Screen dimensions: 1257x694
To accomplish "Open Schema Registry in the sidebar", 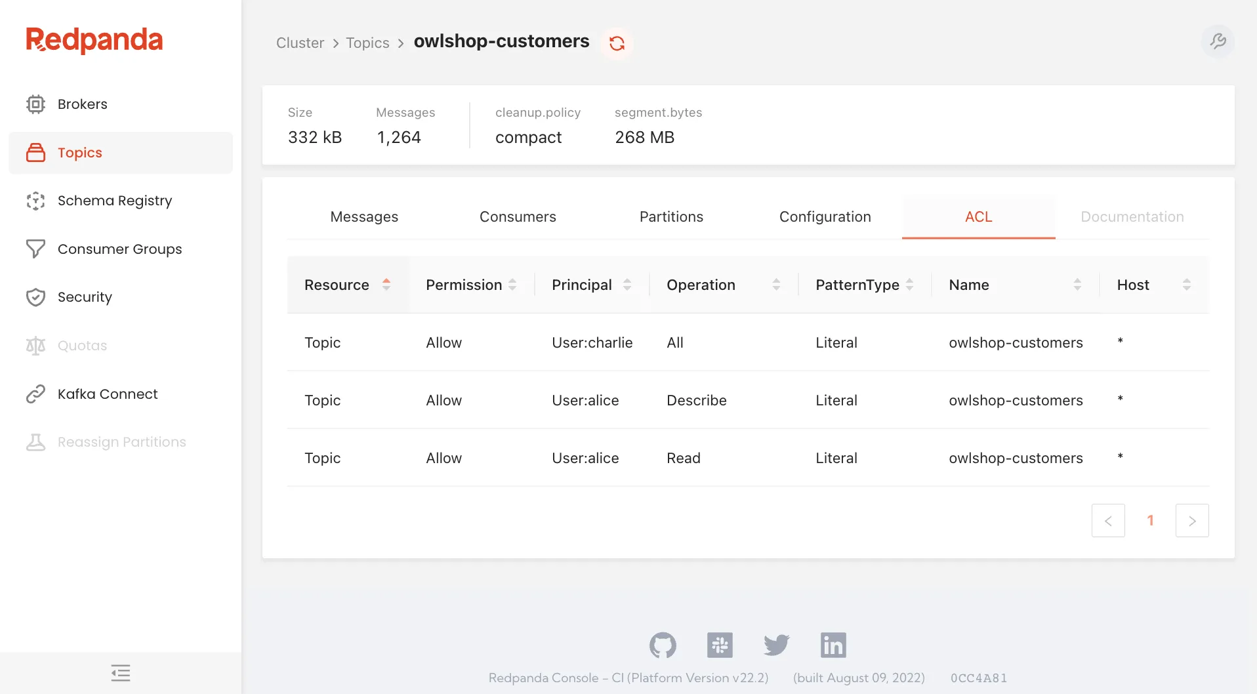I will pos(121,201).
